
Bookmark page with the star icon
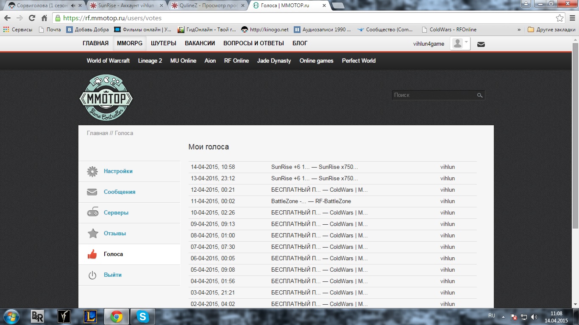[x=560, y=18]
